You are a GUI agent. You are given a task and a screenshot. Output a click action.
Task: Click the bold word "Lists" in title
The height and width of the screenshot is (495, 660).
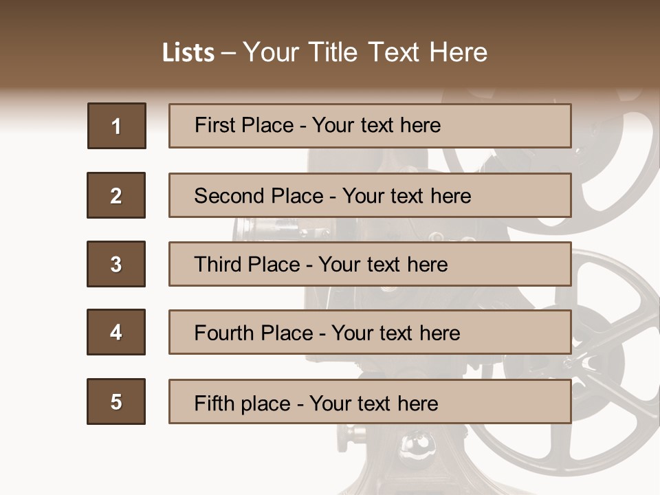188,53
